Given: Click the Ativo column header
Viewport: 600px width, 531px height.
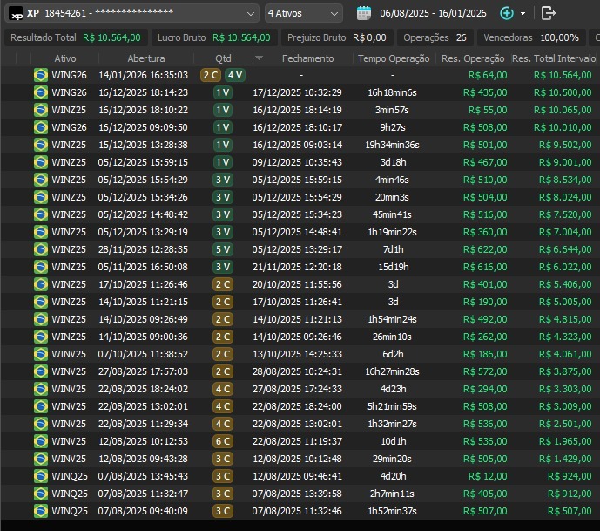Looking at the screenshot, I should [x=65, y=58].
